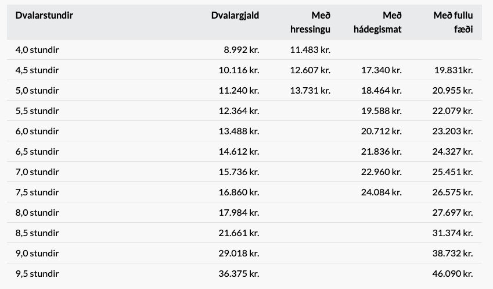Click the 11.483 kr. refreshment price
The height and width of the screenshot is (289, 493).
(x=310, y=50)
